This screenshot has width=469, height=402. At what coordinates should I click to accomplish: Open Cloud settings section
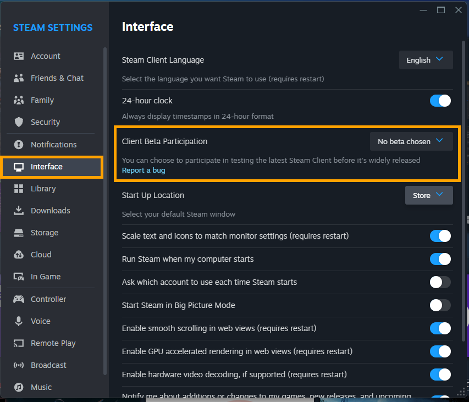[x=52, y=255]
